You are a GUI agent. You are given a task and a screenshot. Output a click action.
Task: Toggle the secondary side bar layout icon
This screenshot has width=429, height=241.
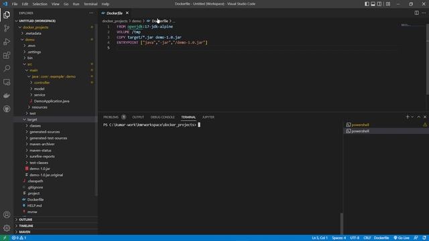pos(379,4)
